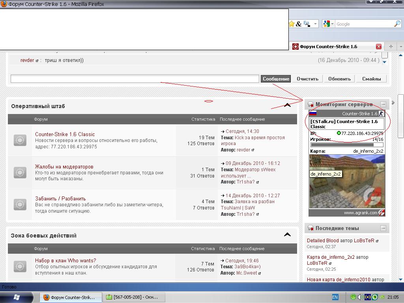
Task: Click the chat message input field
Action: (x=135, y=79)
